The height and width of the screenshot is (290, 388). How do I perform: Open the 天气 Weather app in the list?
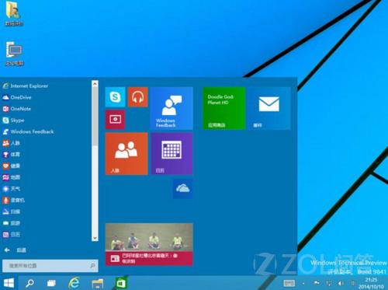12,189
